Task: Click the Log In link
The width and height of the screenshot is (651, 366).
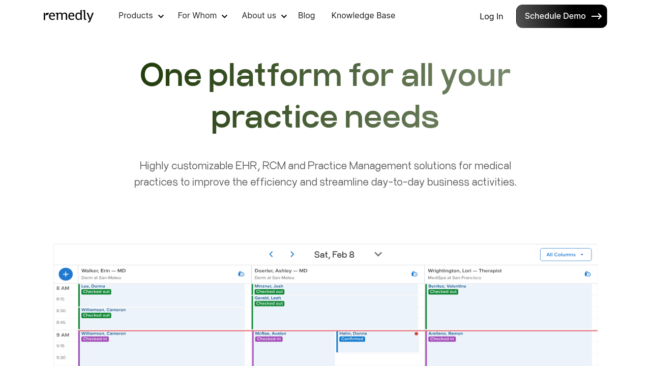Action: [491, 16]
